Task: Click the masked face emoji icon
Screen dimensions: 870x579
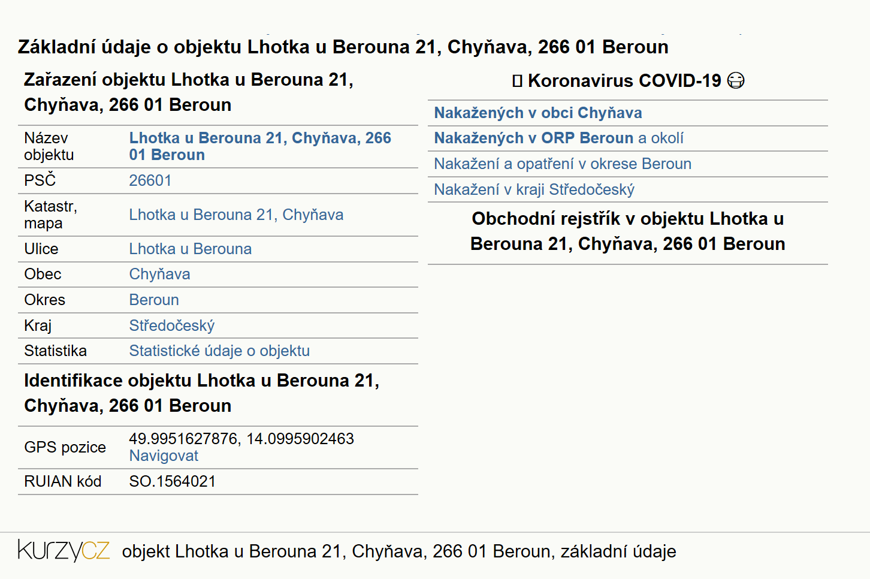Action: (x=736, y=80)
